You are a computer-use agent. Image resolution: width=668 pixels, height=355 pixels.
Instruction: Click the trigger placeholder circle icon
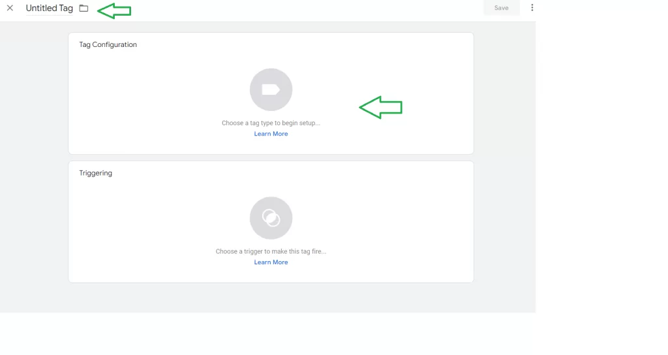click(x=271, y=218)
